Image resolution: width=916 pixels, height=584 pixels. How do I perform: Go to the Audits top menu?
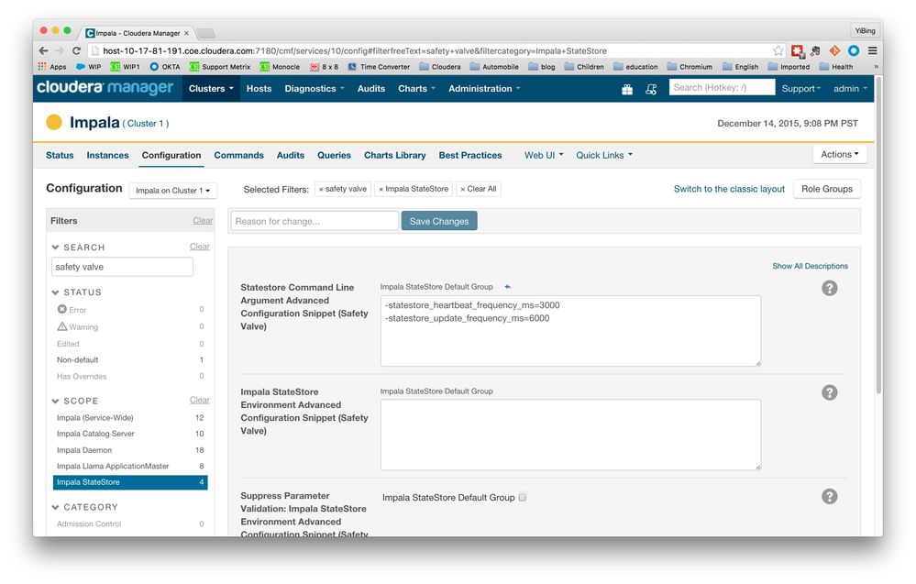[x=371, y=89]
